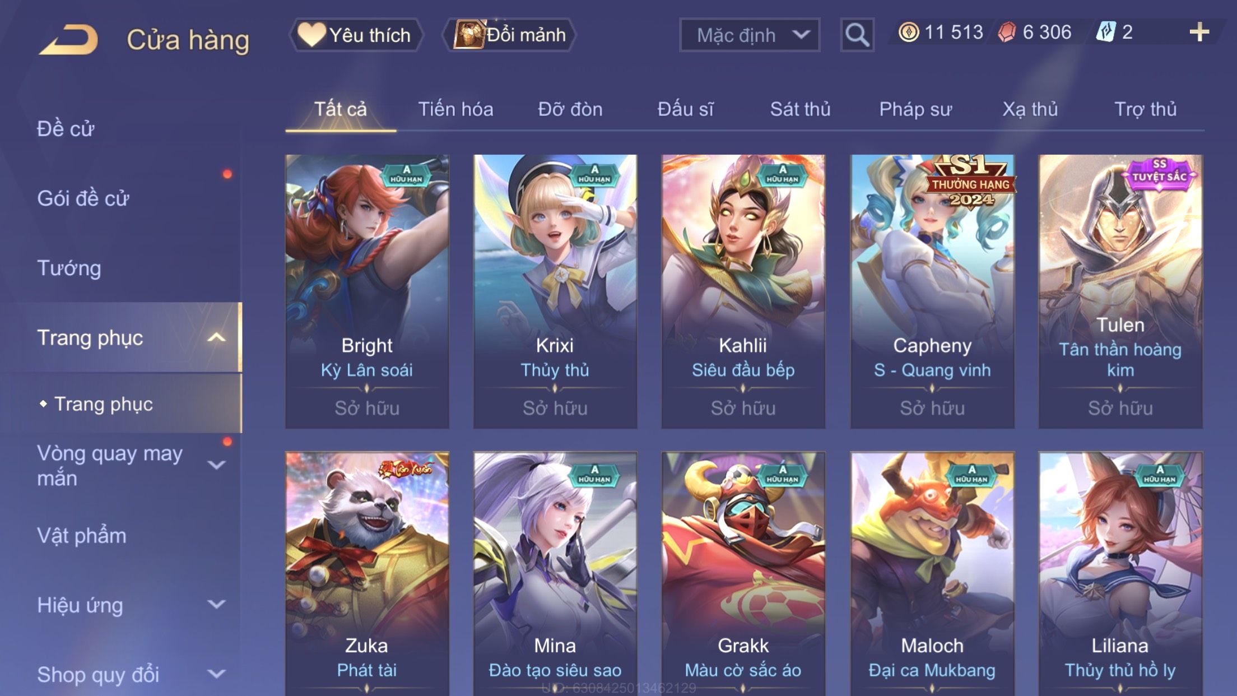Select the Tiến hóa tab
The image size is (1237, 696).
455,109
